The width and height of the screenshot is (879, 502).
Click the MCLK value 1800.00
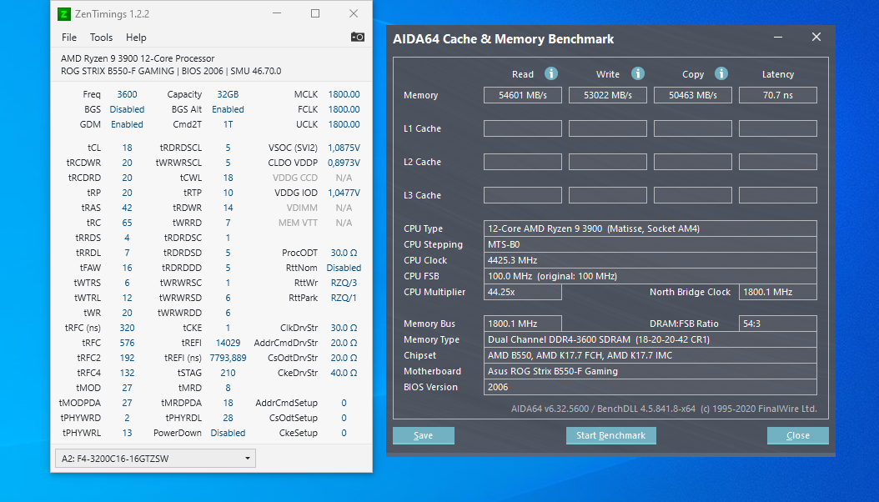344,94
